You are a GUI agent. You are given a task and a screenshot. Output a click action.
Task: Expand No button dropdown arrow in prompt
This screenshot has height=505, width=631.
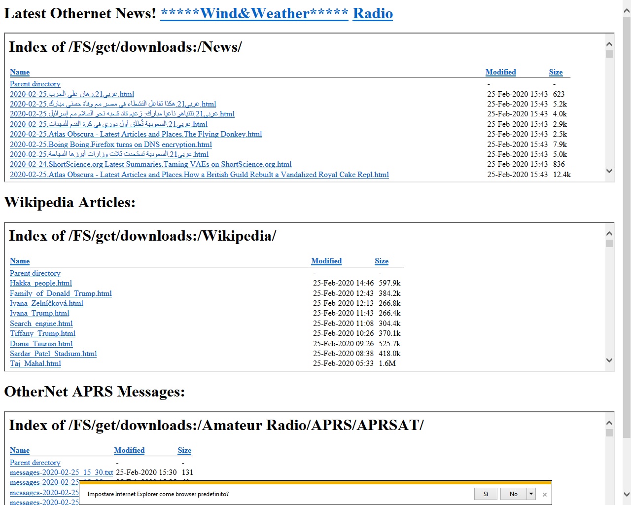click(x=531, y=494)
